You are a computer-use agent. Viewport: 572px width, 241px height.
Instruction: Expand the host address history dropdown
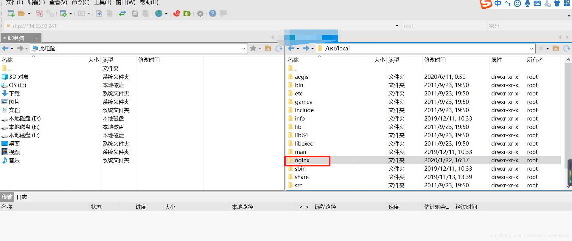[397, 26]
